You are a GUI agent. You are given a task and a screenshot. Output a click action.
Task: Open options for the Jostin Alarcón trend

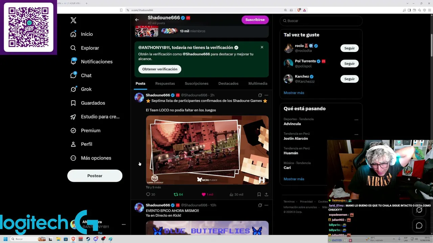click(x=356, y=134)
